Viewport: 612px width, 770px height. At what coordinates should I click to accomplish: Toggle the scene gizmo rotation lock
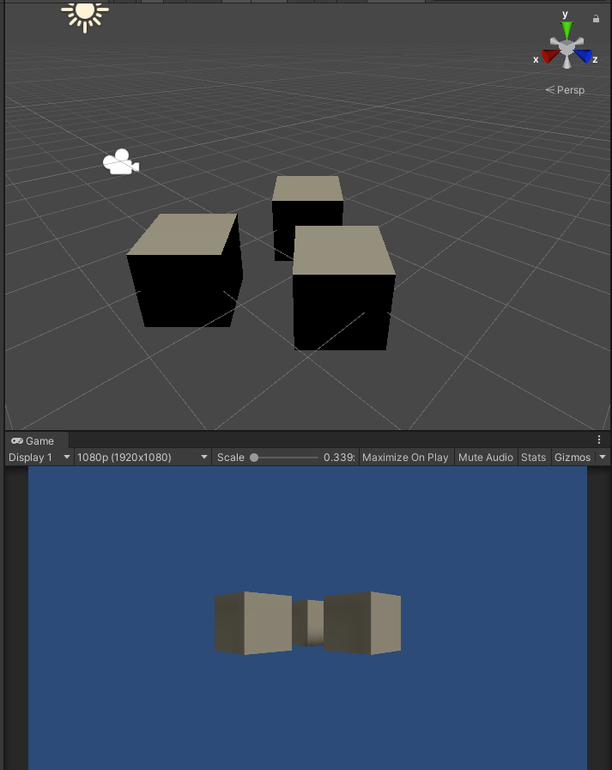596,18
